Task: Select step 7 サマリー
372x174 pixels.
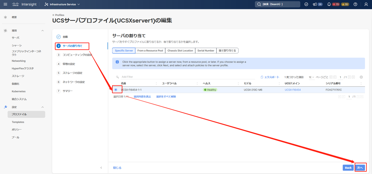Action: coord(65,91)
